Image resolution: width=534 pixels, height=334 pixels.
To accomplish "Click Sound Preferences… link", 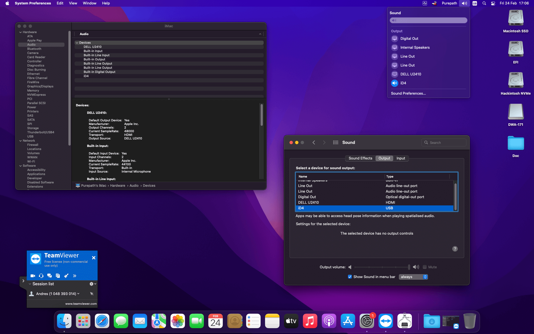I will [x=408, y=93].
